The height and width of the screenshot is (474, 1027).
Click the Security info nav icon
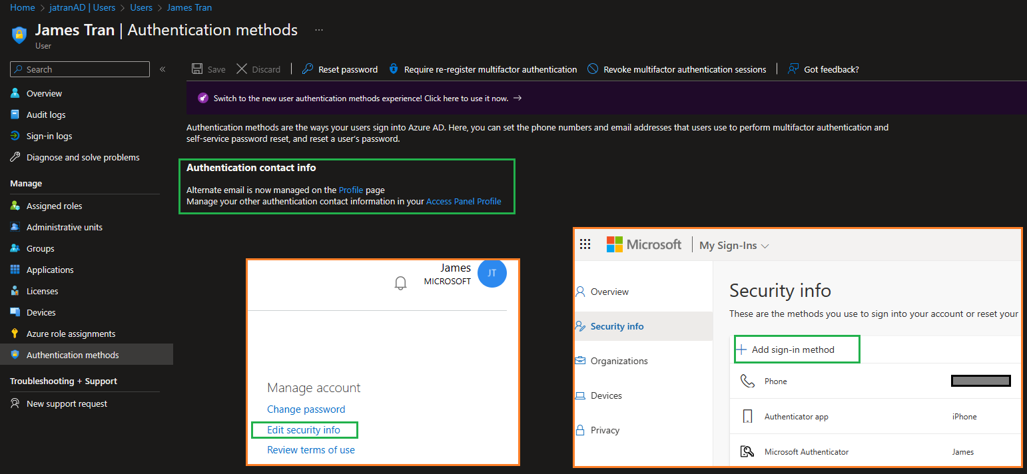580,326
